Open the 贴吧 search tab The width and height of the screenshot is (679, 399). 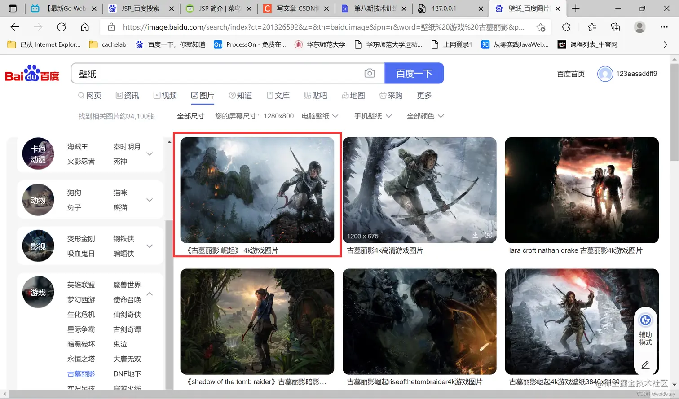point(316,96)
